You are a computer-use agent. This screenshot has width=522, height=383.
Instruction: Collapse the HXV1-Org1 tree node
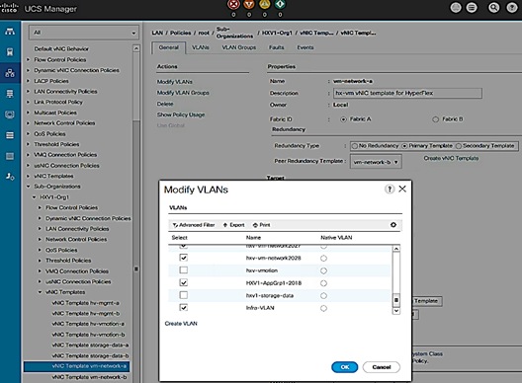coord(35,197)
